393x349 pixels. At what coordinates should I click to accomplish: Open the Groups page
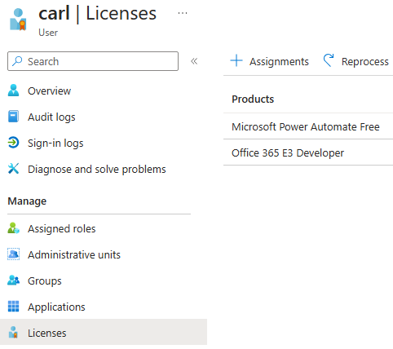point(45,281)
